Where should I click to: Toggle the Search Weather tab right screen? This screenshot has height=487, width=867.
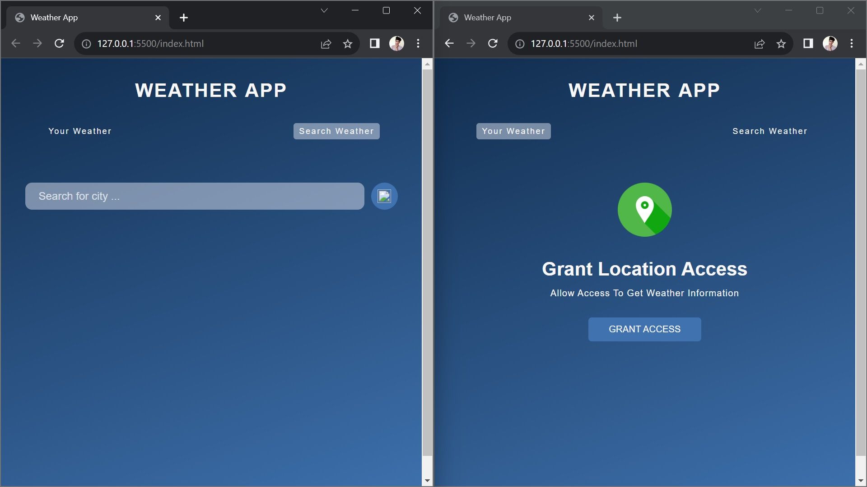pos(770,131)
